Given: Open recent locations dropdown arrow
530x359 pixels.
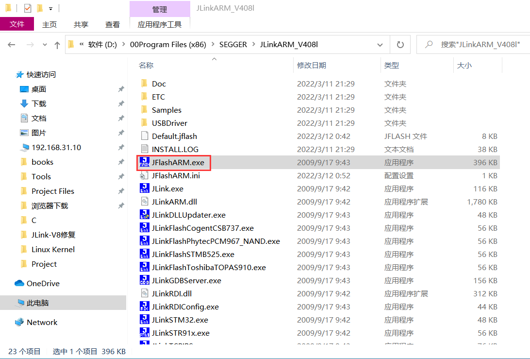Looking at the screenshot, I should point(45,45).
